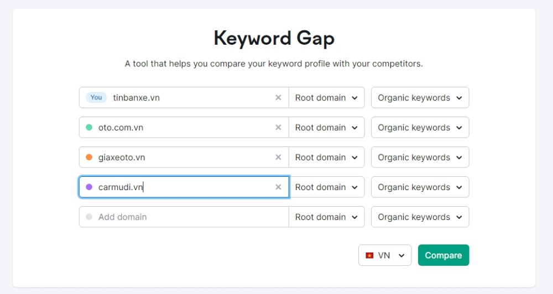Focus the tinbanxe.vn domain field
Viewport: 553px width, 294px height.
point(188,98)
